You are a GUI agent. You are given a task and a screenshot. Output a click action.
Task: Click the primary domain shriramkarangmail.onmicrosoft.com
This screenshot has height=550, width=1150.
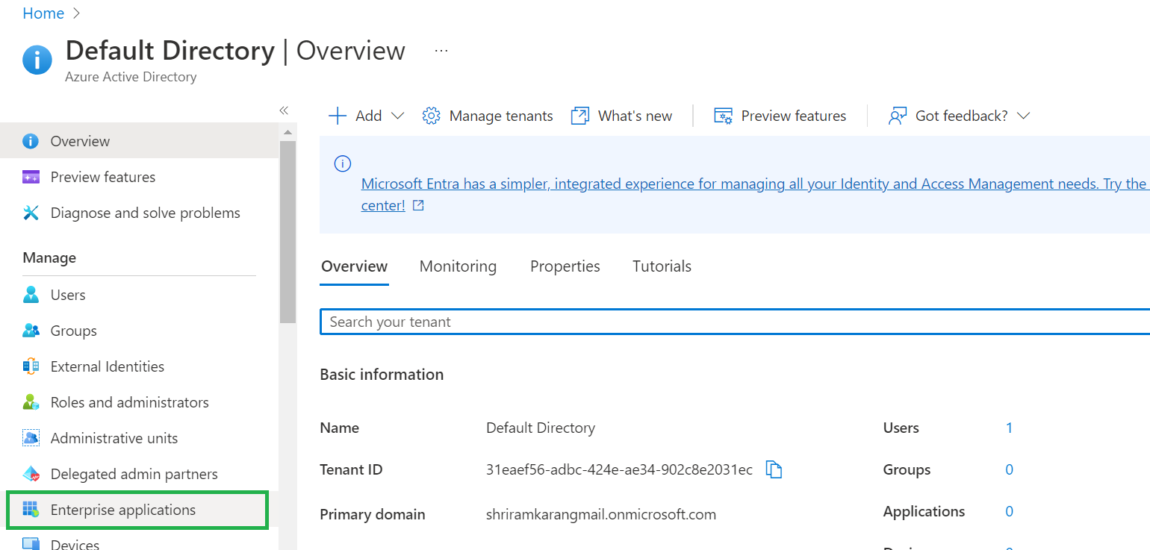tap(601, 514)
